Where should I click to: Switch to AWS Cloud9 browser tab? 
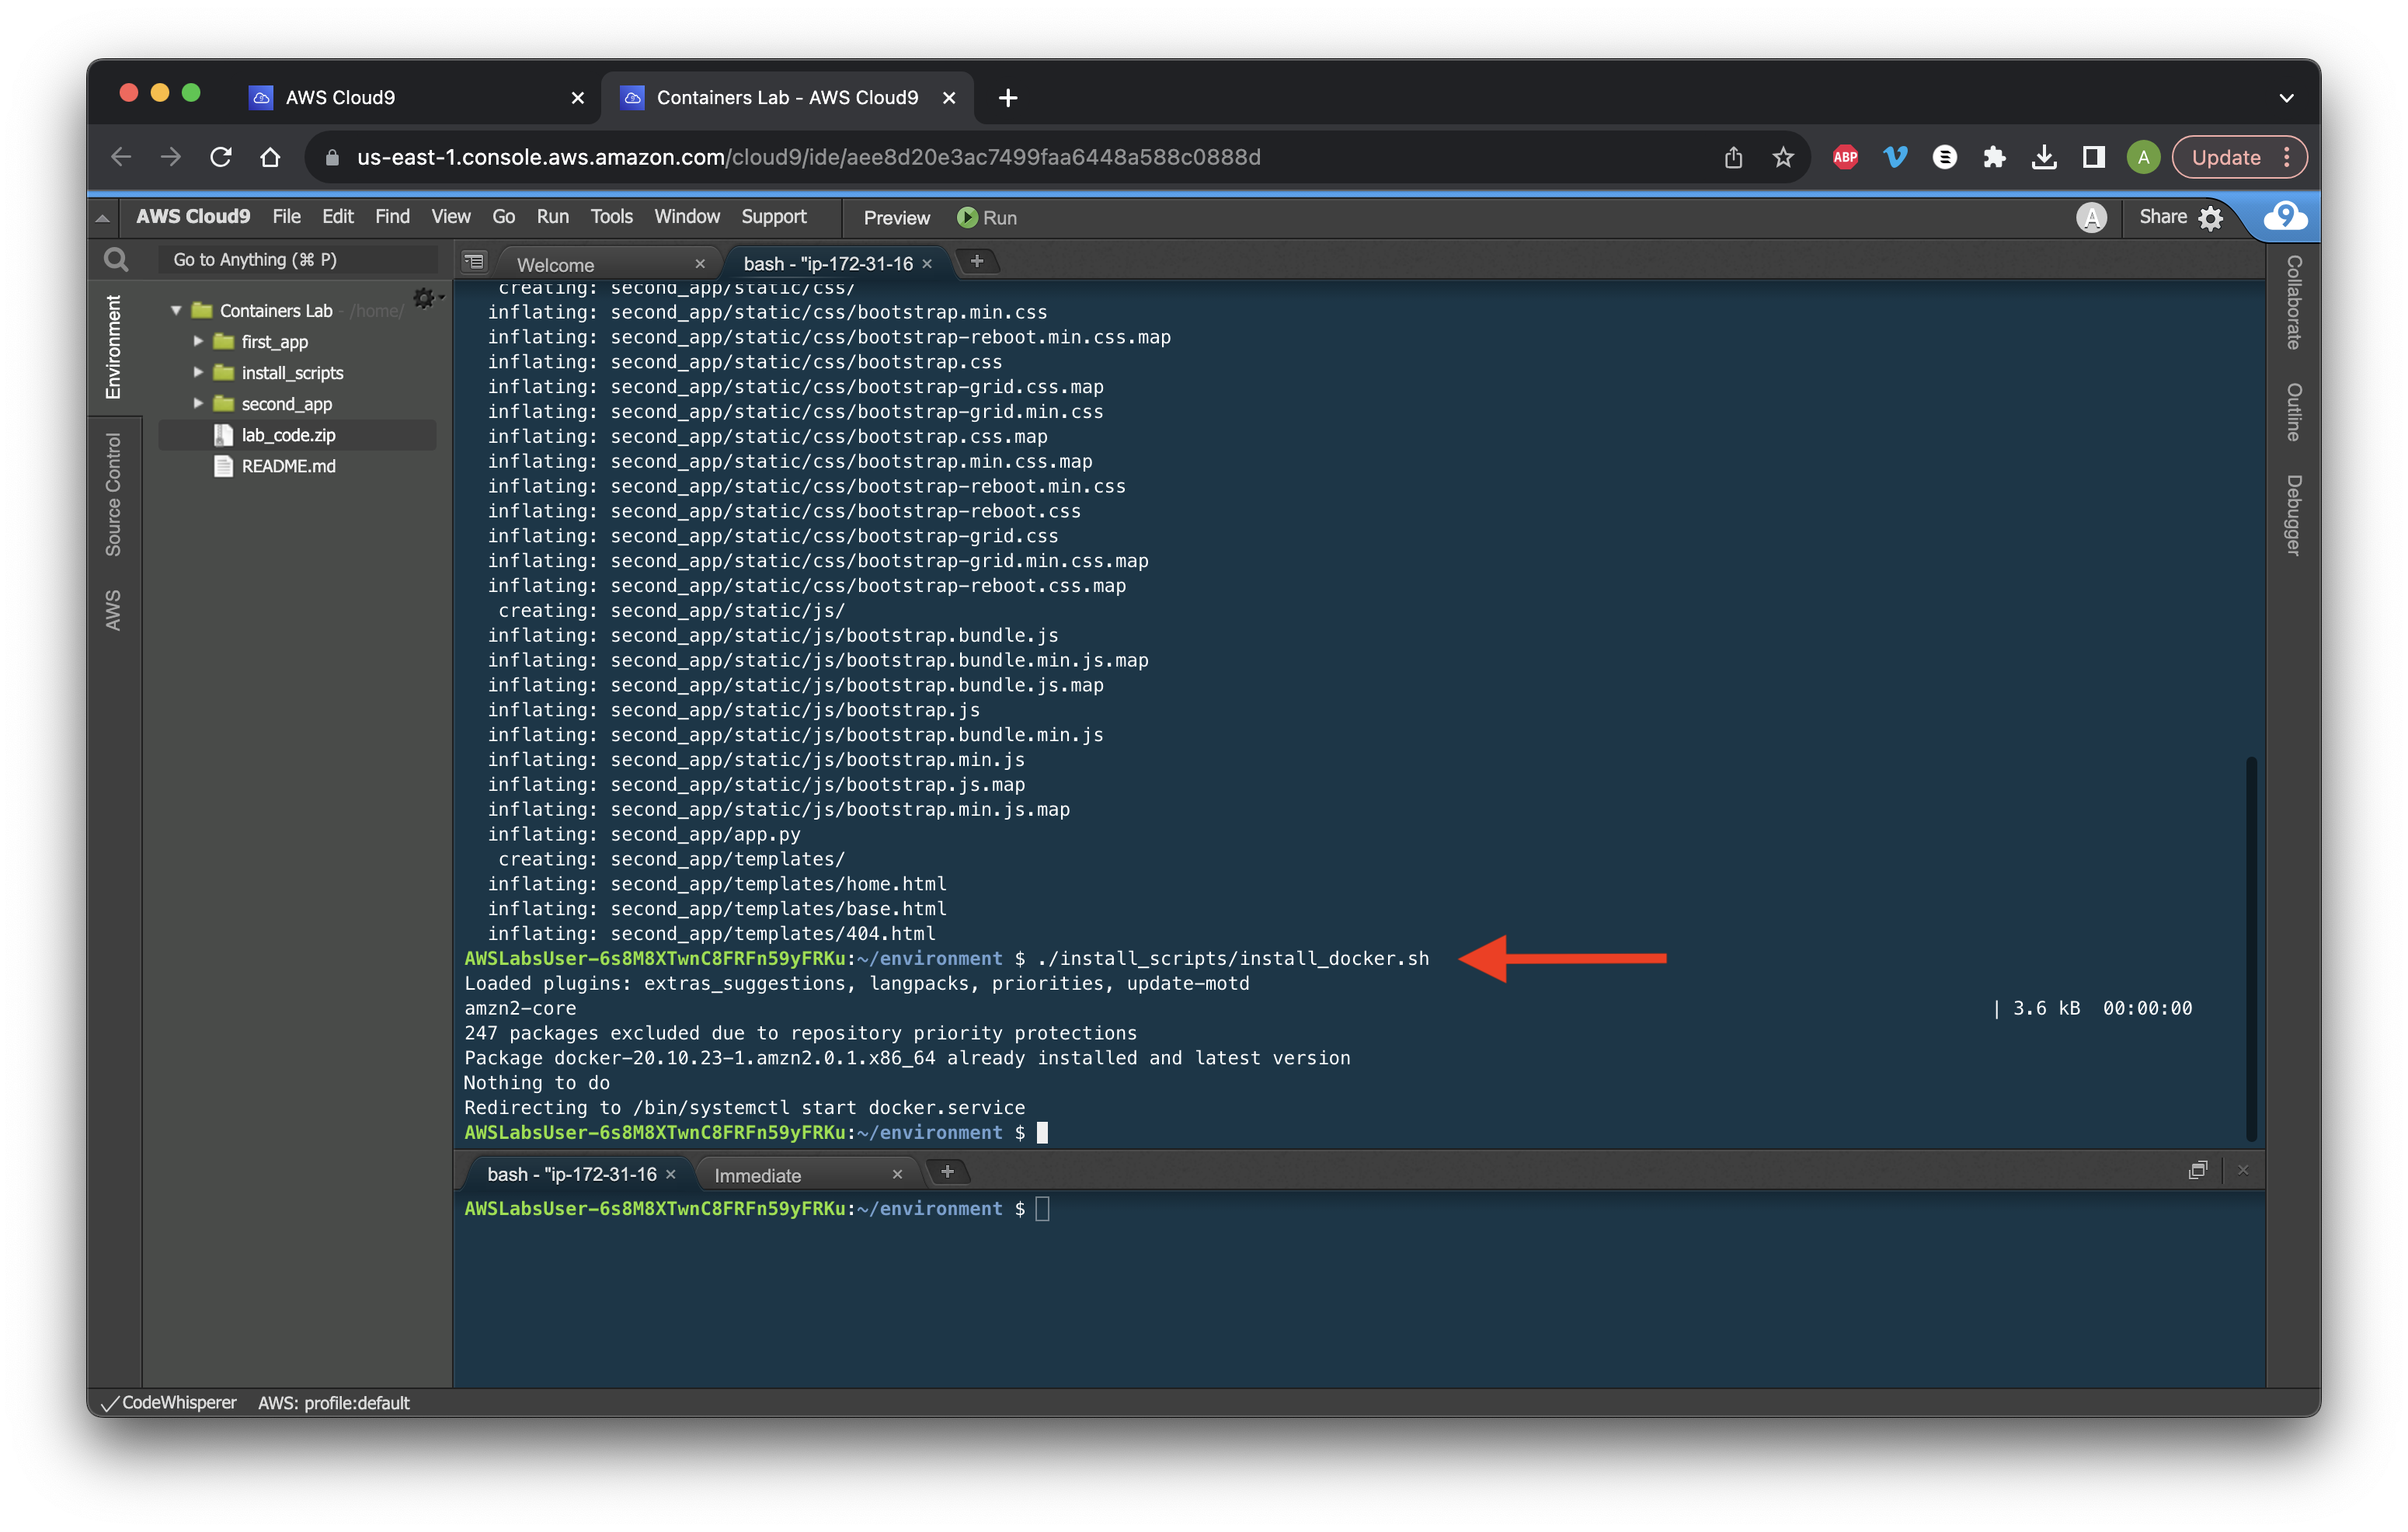click(x=416, y=98)
